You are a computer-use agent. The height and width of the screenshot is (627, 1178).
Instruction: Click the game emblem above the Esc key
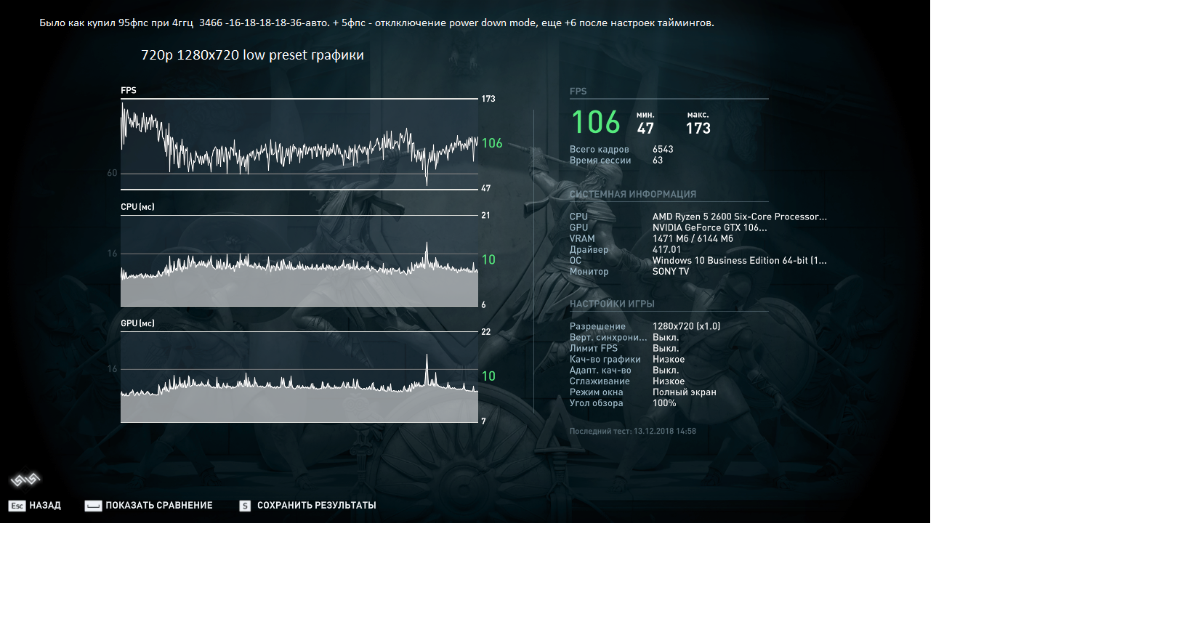tap(25, 479)
